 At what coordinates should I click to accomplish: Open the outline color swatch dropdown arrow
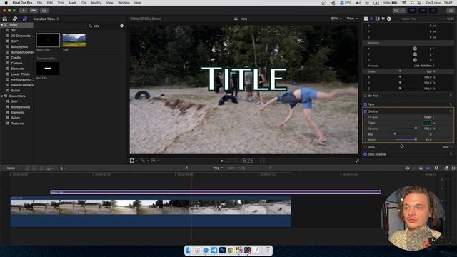434,123
